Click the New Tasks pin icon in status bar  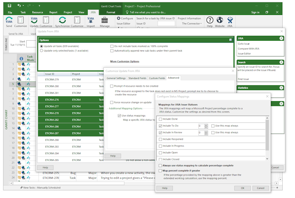coord(21,188)
